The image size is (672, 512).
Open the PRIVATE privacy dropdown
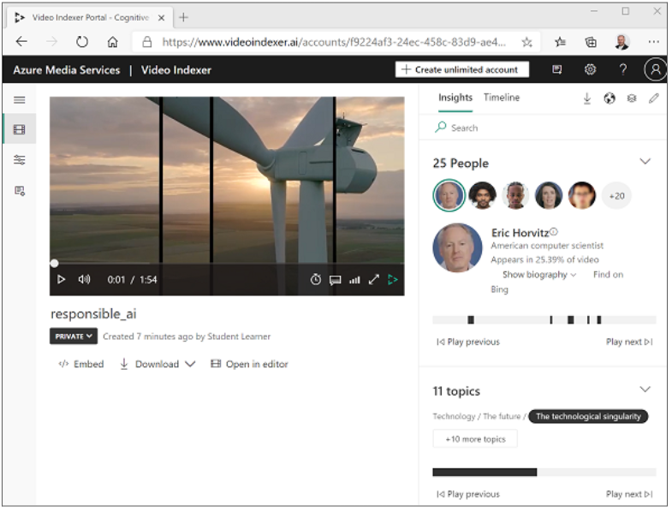coord(74,337)
